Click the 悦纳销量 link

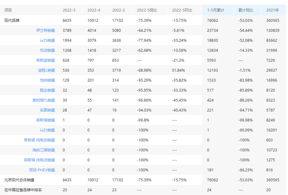coord(47,80)
